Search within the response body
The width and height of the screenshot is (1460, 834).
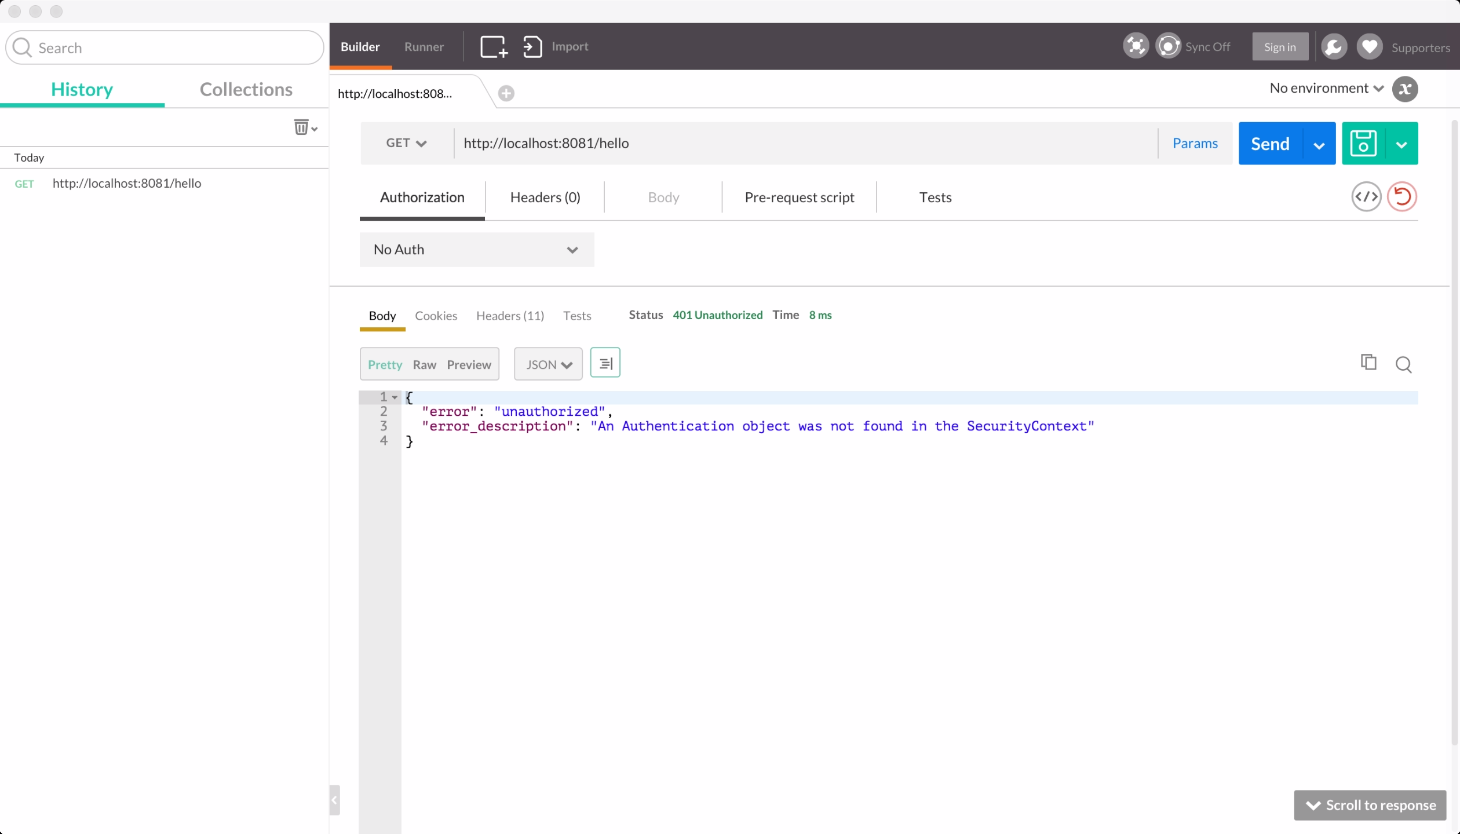point(1403,364)
